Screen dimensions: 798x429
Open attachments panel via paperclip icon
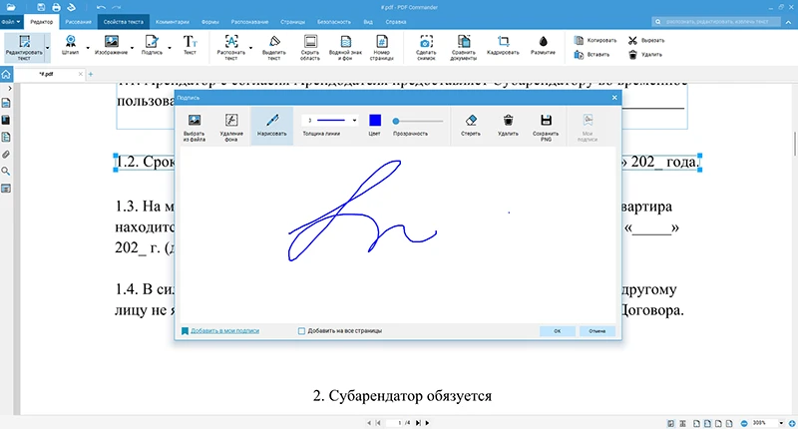6,155
